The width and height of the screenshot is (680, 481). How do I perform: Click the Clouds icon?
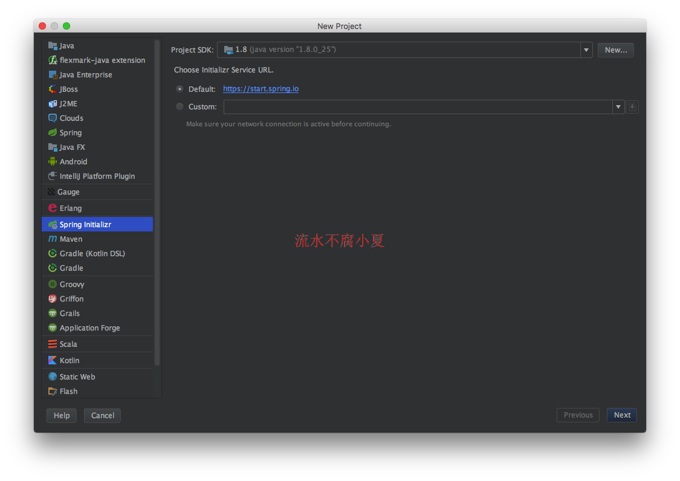tap(53, 118)
